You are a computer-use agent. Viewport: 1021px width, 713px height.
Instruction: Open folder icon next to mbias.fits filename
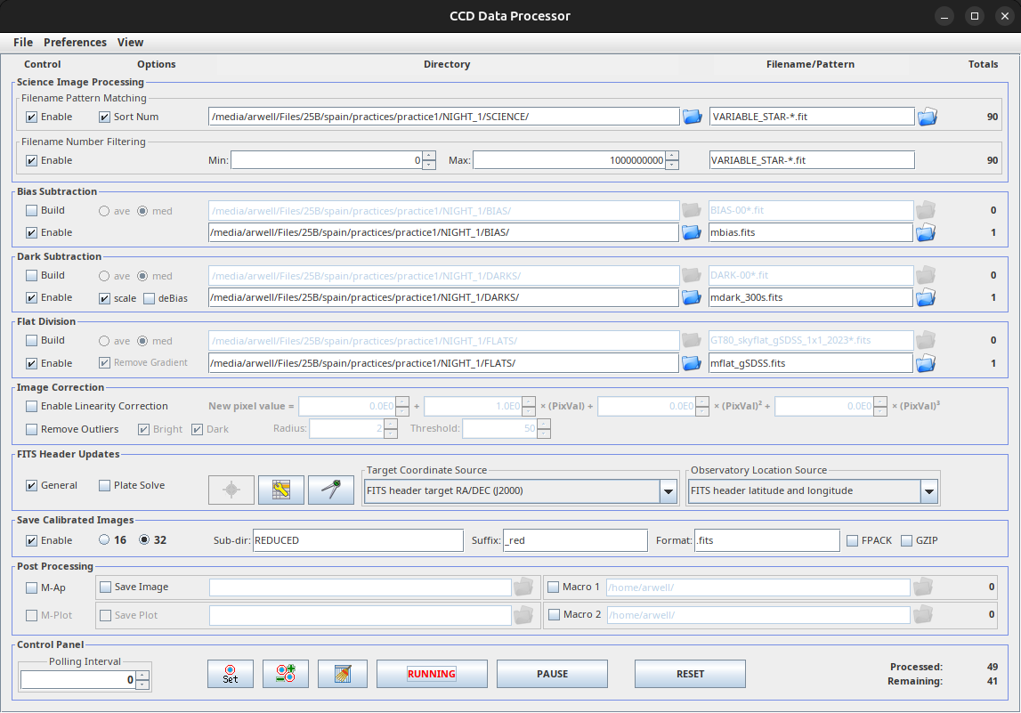[927, 232]
